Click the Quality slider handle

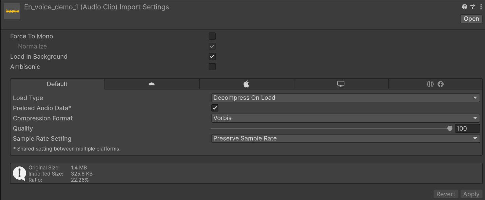[450, 128]
